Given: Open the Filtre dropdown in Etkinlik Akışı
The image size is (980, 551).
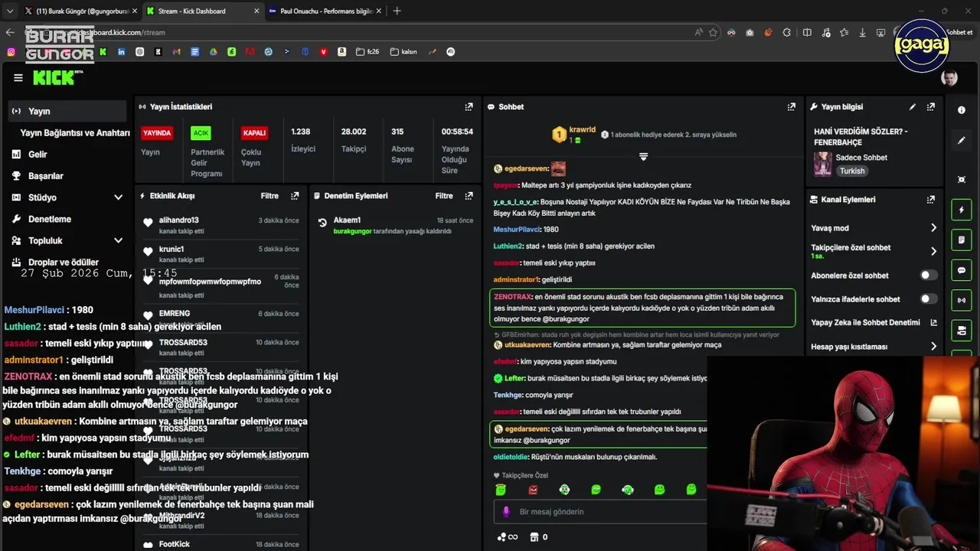Looking at the screenshot, I should point(269,196).
